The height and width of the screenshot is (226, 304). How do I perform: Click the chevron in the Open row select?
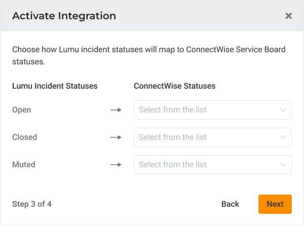[x=283, y=110]
